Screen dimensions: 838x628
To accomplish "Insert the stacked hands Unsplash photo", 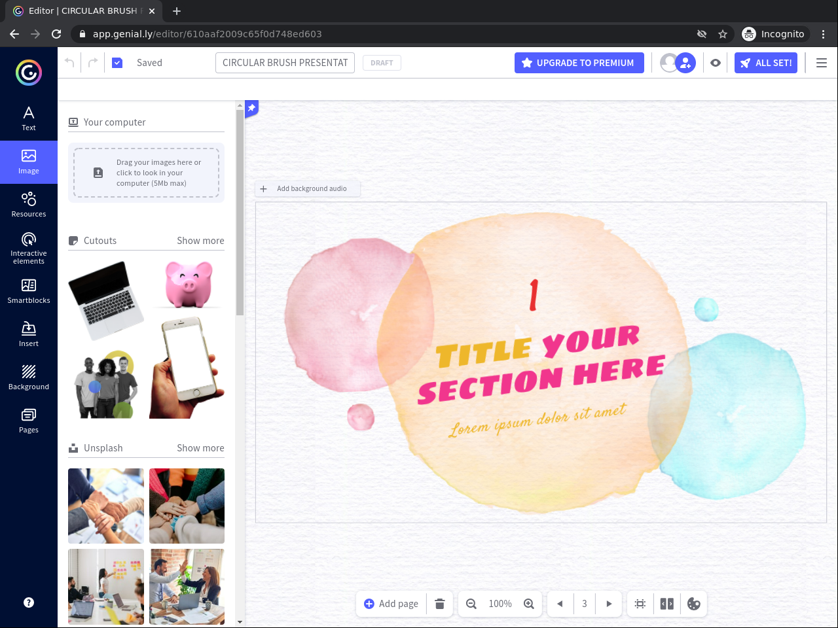I will coord(106,506).
